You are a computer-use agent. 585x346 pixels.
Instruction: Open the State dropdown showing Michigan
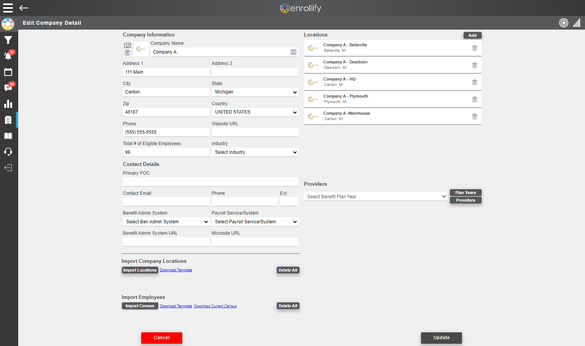point(255,92)
